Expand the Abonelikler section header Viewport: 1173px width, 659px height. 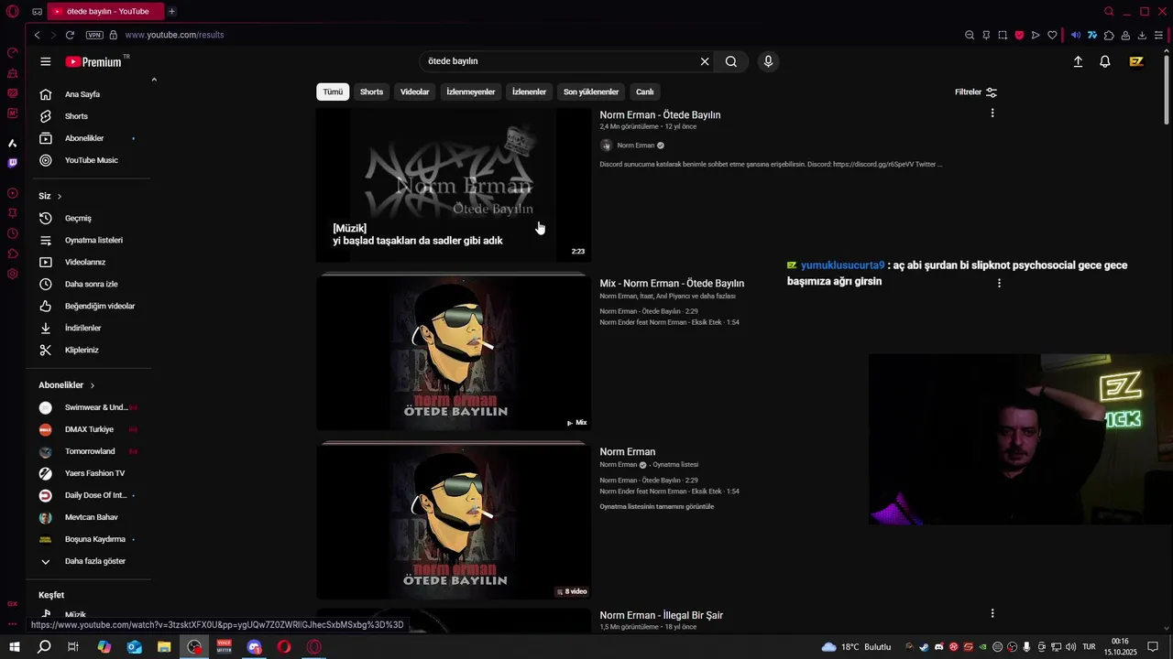pos(67,385)
